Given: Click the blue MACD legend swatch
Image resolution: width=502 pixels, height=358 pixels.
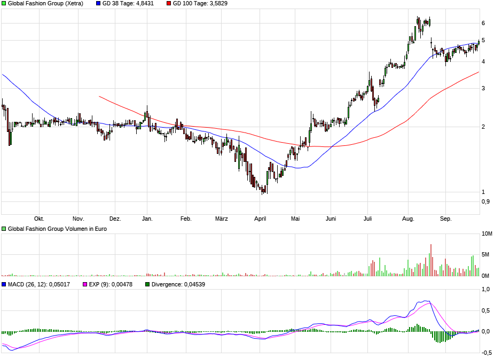Looking at the screenshot, I should [x=4, y=284].
